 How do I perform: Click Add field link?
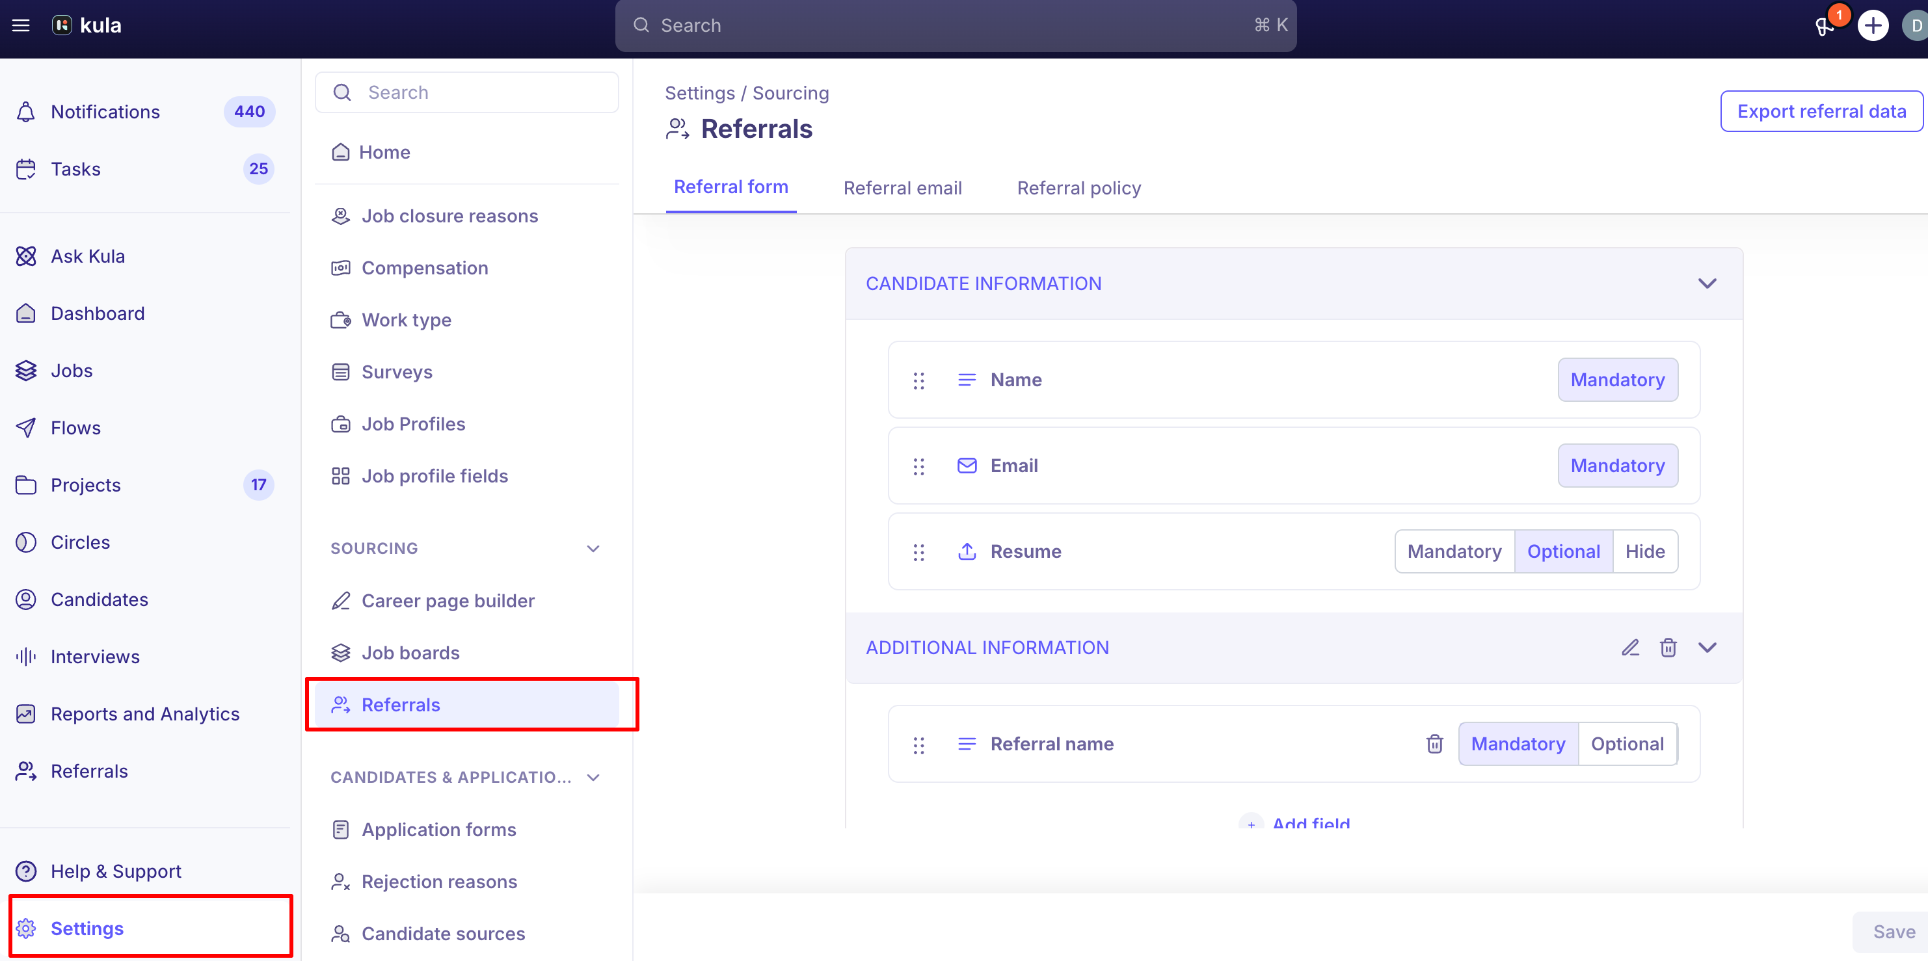point(1295,823)
